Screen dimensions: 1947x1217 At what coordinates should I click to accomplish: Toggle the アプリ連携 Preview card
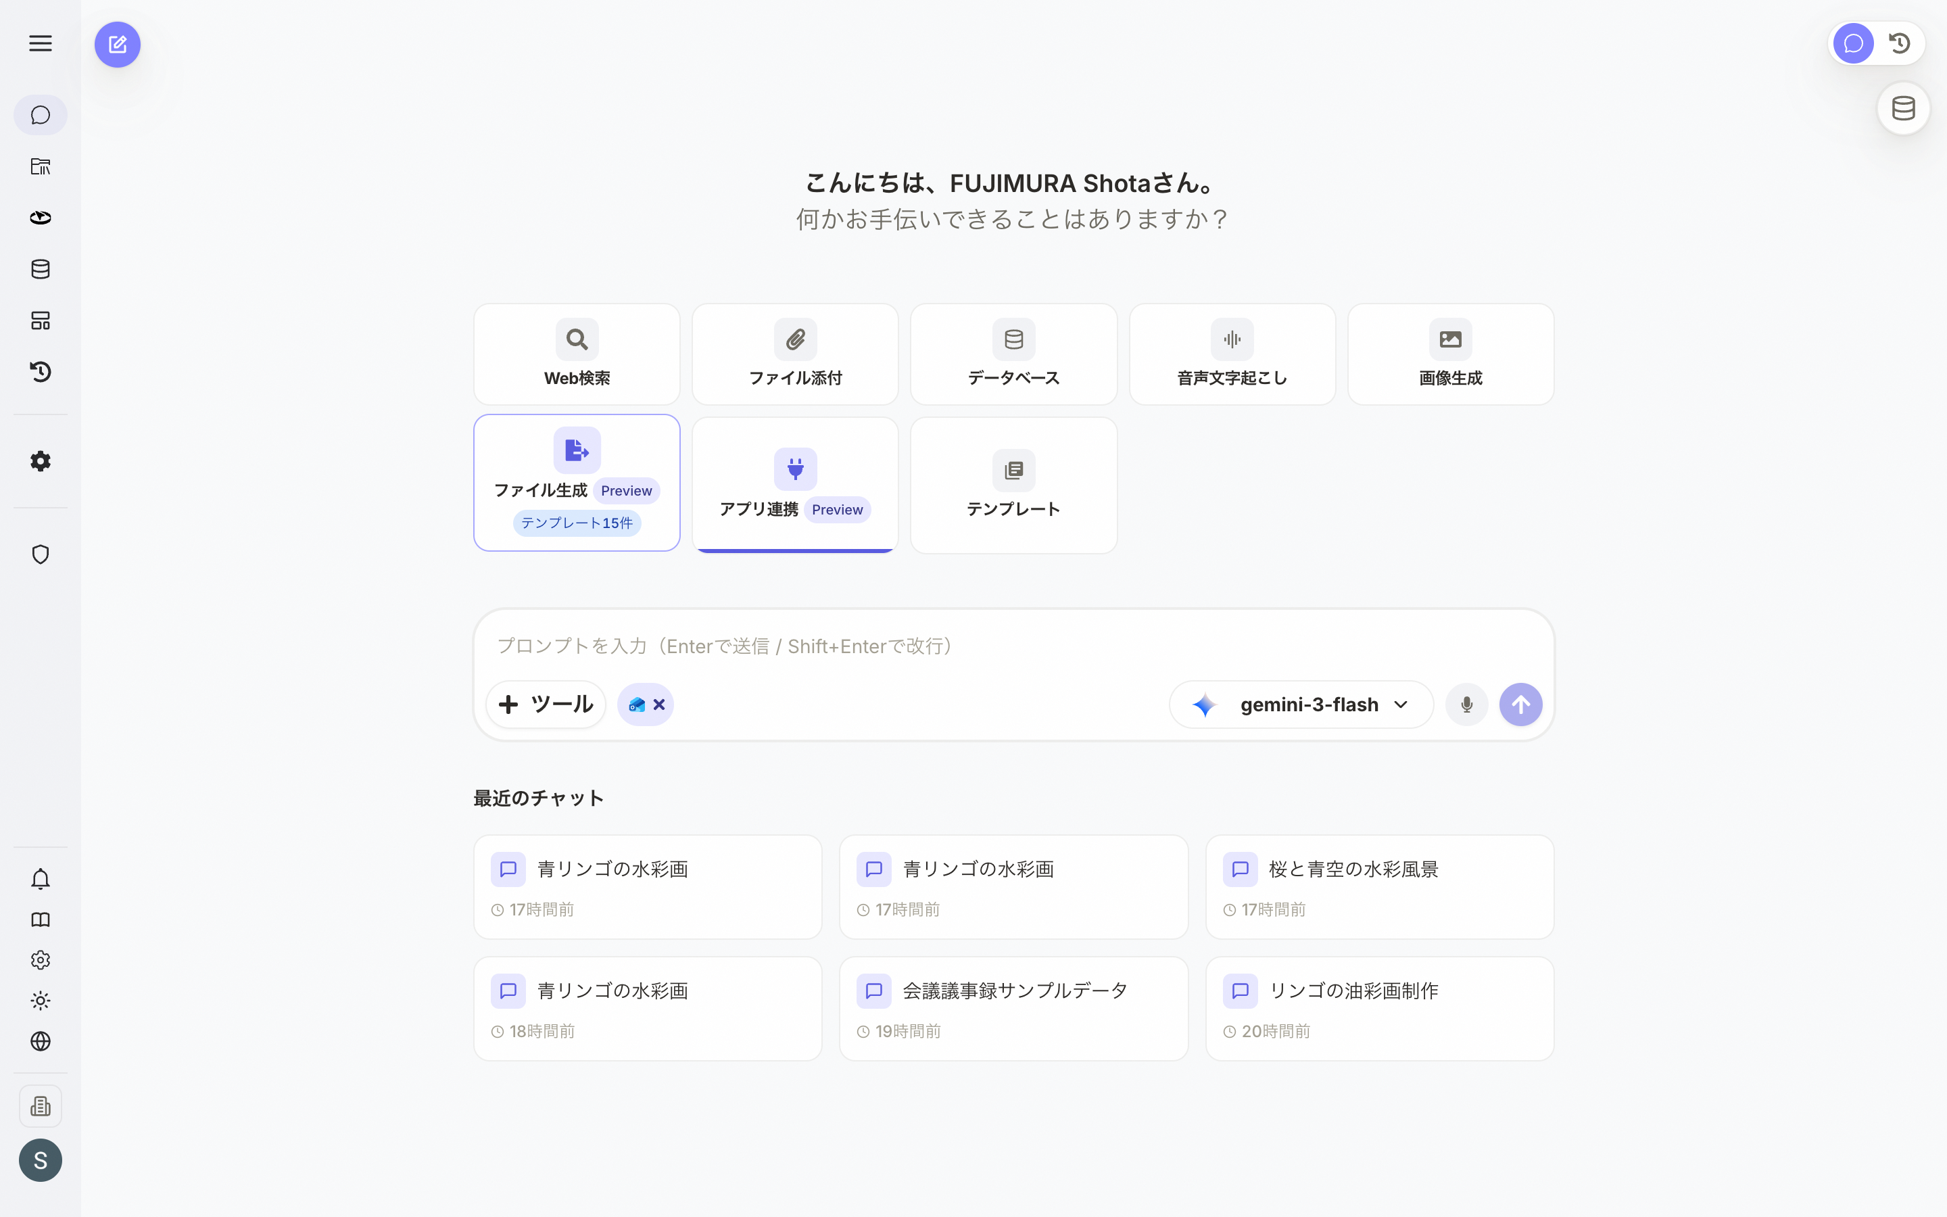pos(795,485)
